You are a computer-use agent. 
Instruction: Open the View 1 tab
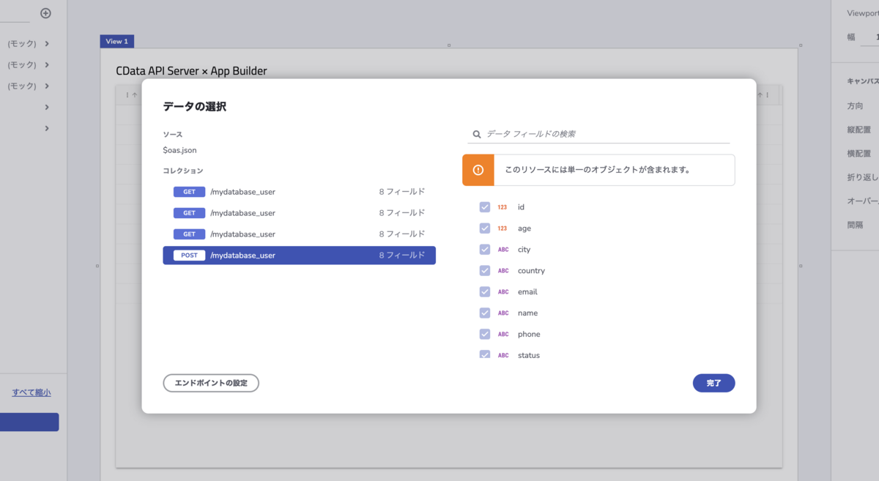point(117,42)
